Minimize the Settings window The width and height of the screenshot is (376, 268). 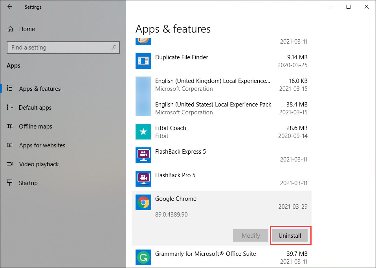(330, 7)
